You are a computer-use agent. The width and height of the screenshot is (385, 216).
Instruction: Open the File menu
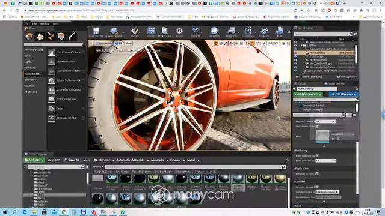coord(26,24)
